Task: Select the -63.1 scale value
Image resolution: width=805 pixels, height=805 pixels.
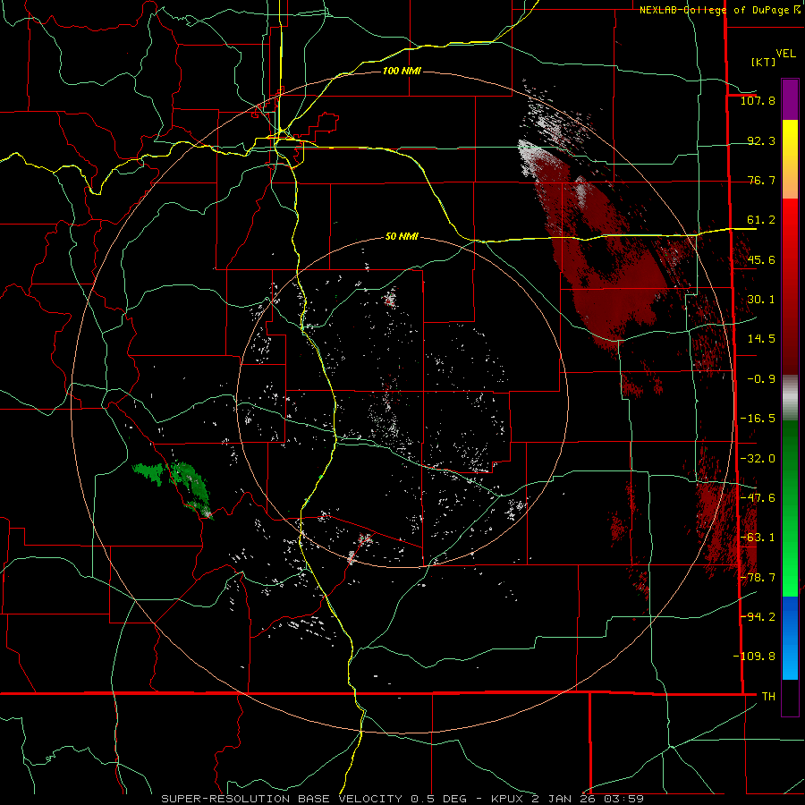Action: [758, 538]
